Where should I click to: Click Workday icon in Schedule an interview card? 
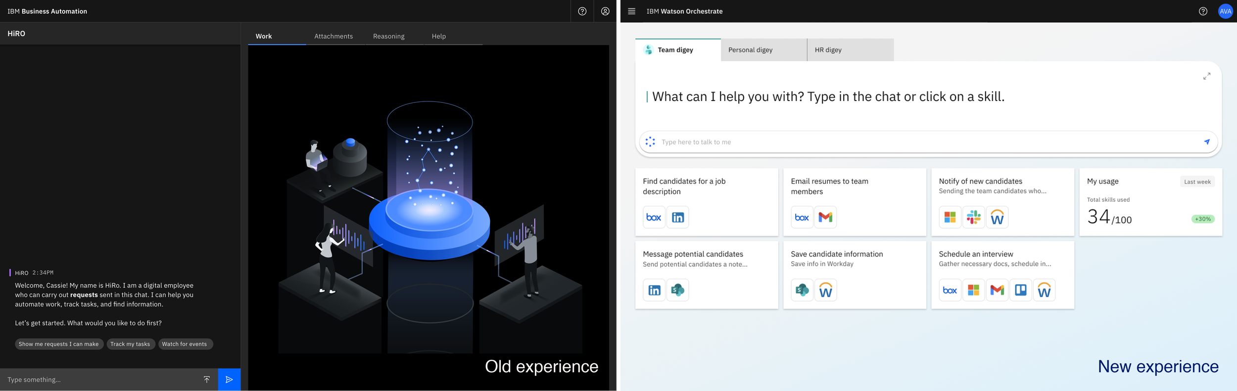coord(1044,290)
